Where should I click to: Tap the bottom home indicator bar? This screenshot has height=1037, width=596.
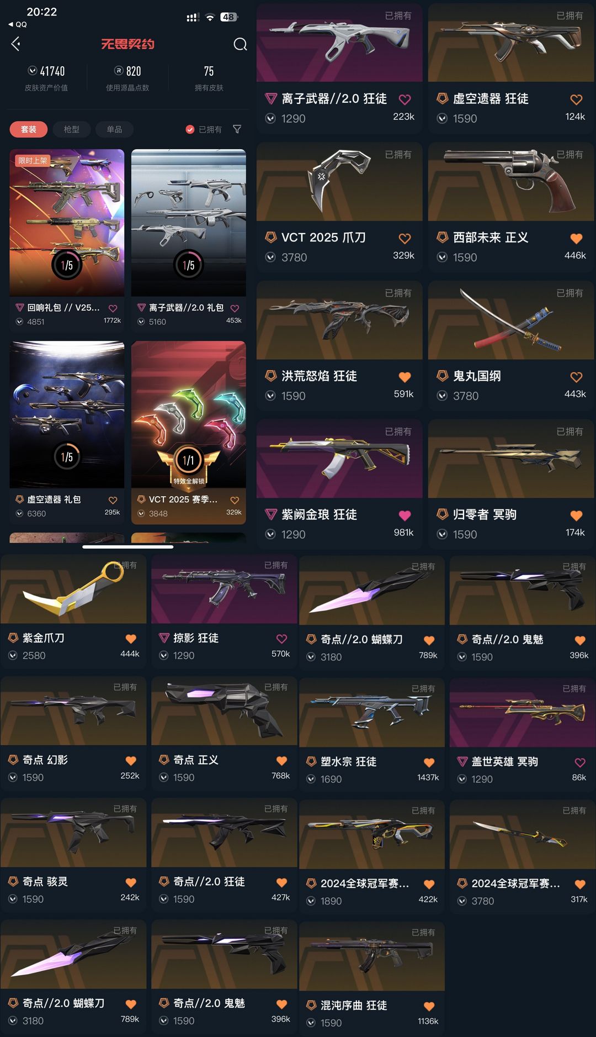pos(127,547)
